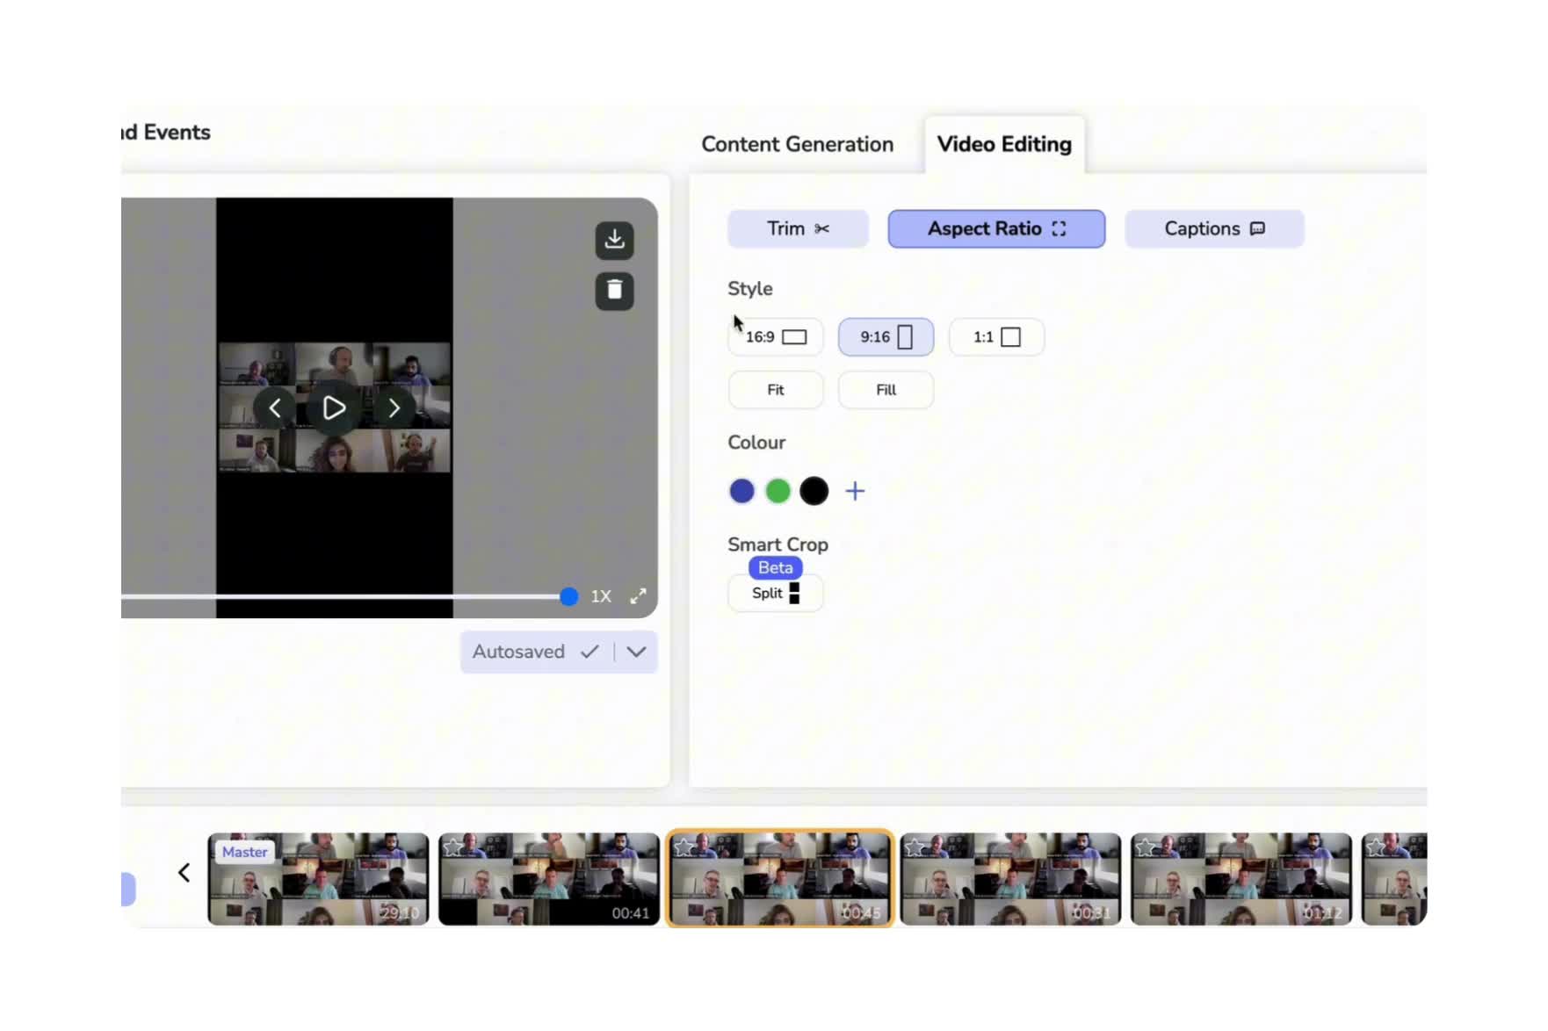This screenshot has height=1031, width=1548.
Task: Star the 01:12 clip
Action: [x=1146, y=847]
